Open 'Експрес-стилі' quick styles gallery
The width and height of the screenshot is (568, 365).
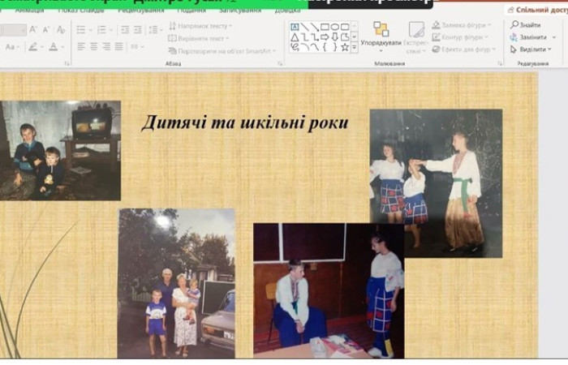(x=415, y=37)
